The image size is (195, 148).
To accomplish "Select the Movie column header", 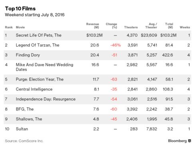I will 20,27.
